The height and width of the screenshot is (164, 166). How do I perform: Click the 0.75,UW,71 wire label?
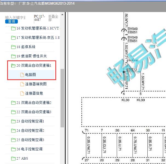pyautogui.click(x=135, y=145)
